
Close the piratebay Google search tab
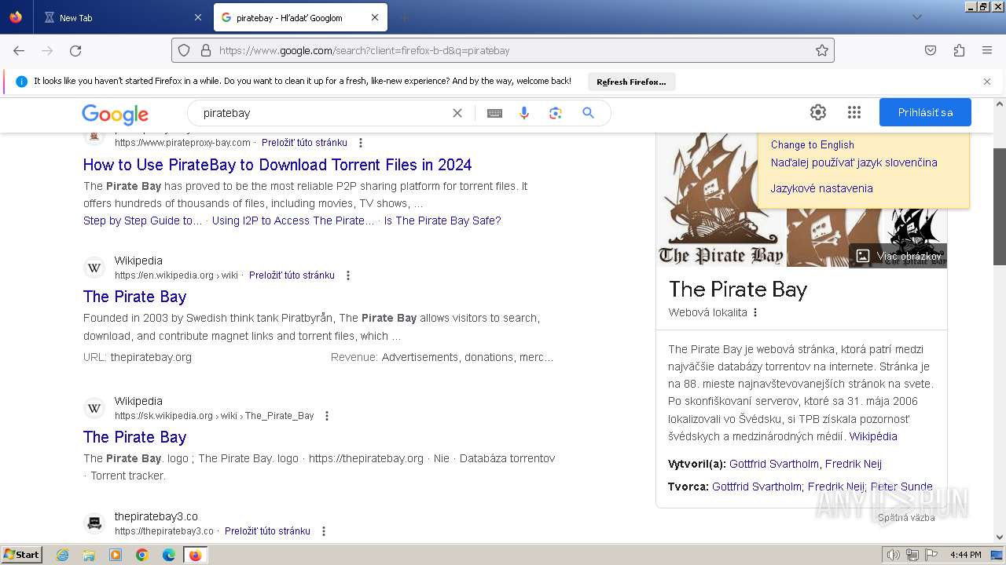pos(375,17)
